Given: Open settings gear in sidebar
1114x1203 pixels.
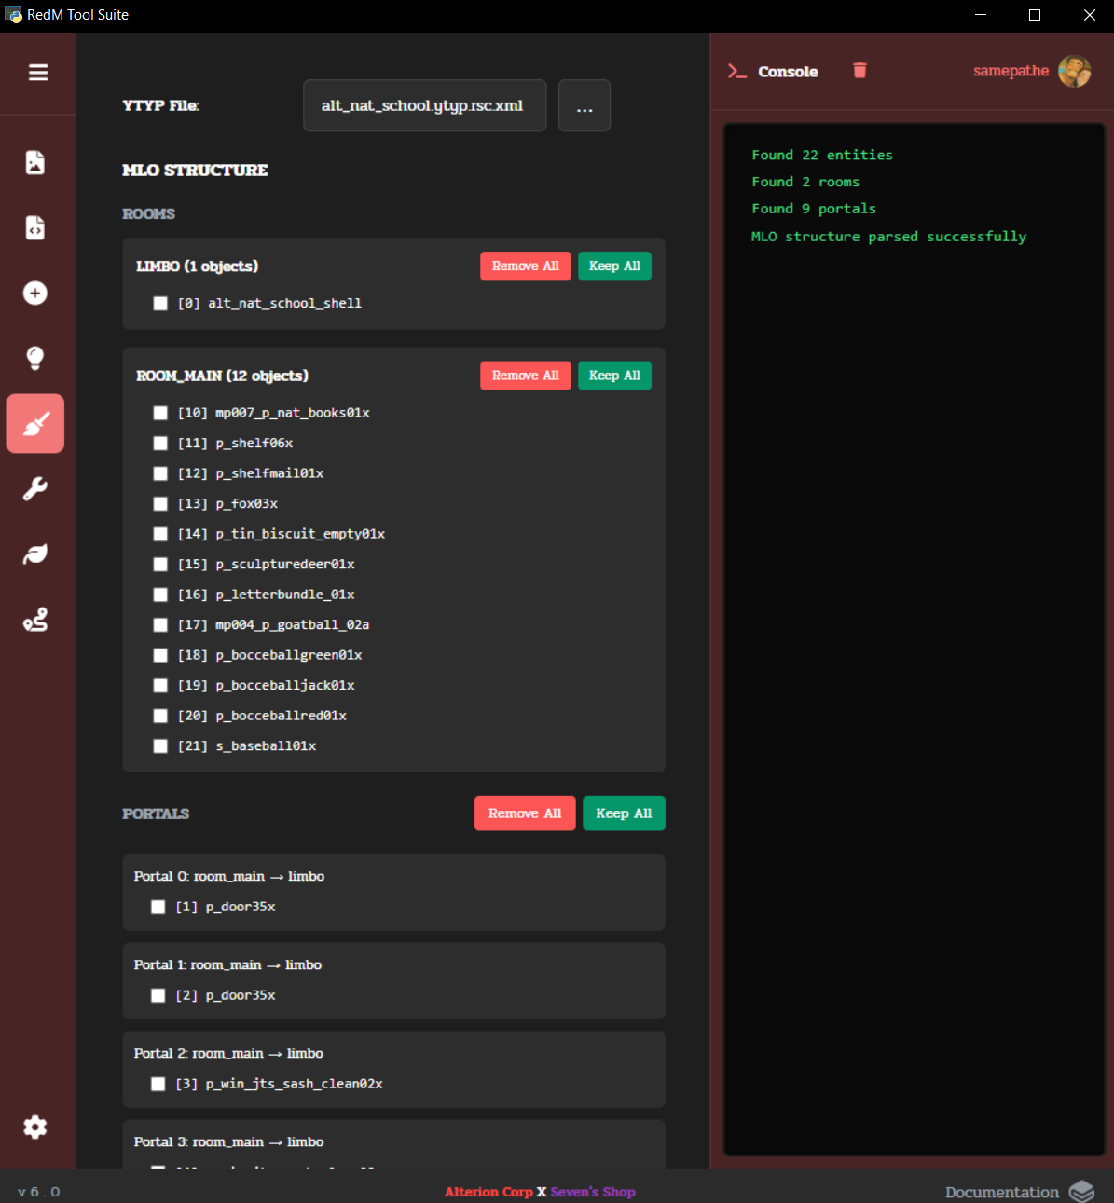Looking at the screenshot, I should pyautogui.click(x=35, y=1128).
